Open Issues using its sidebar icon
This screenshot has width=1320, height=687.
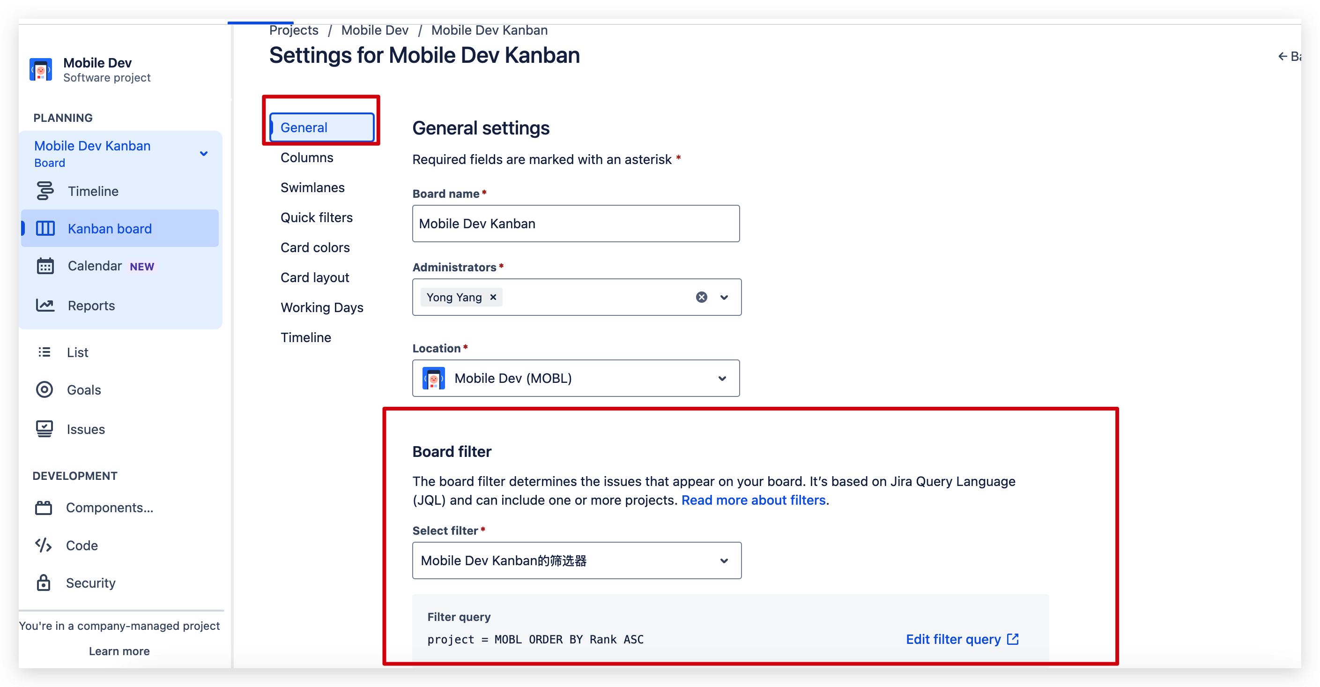[x=44, y=429]
